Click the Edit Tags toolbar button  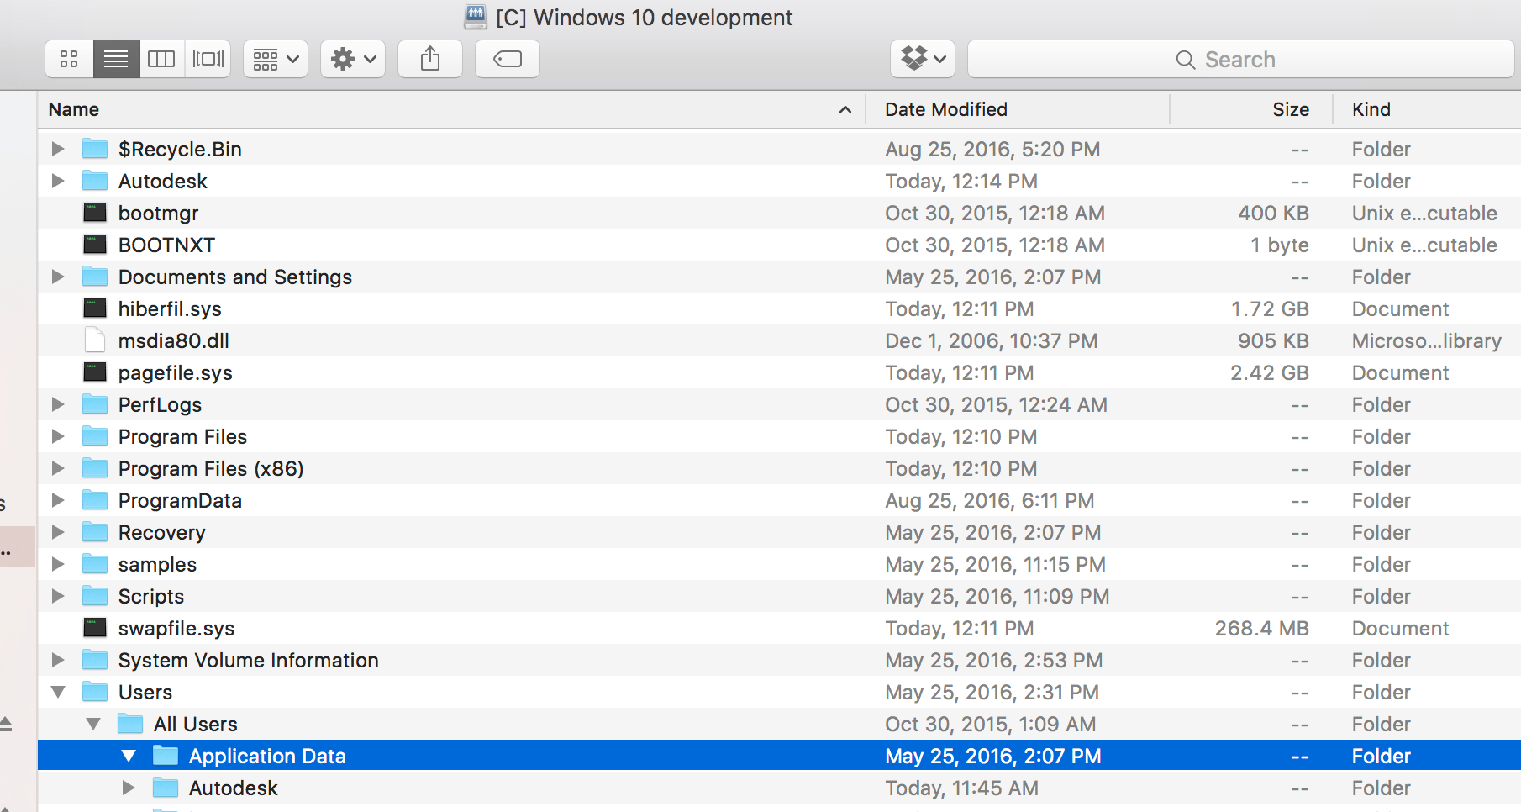(x=508, y=59)
